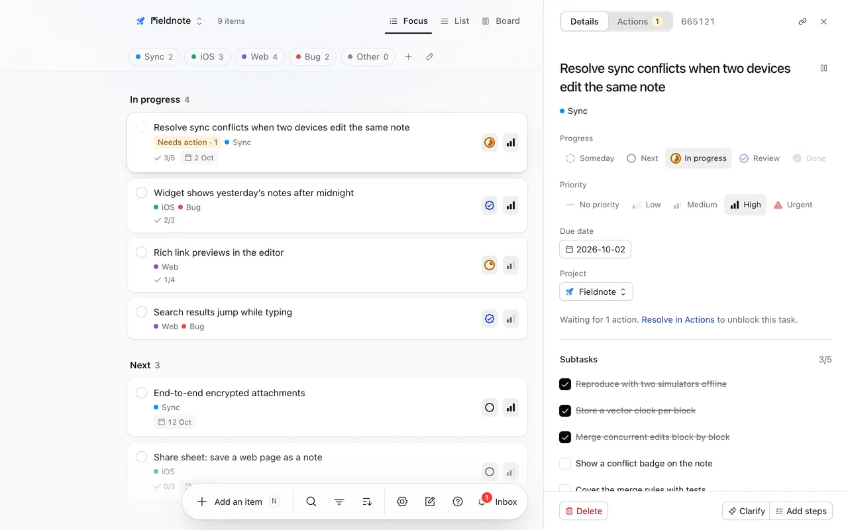Screen dimensions: 848x530
Task: Open the settings gear in bottom toolbar
Action: tap(402, 502)
